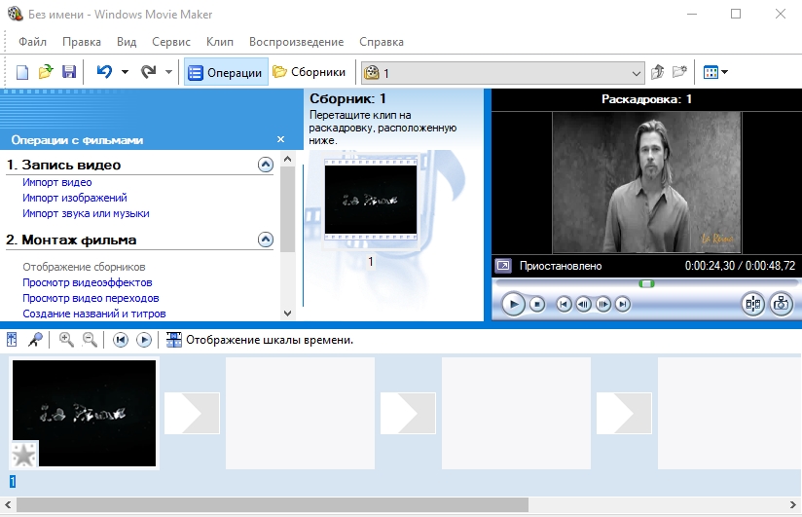The width and height of the screenshot is (802, 517).
Task: Create a new project with New icon
Action: click(22, 72)
